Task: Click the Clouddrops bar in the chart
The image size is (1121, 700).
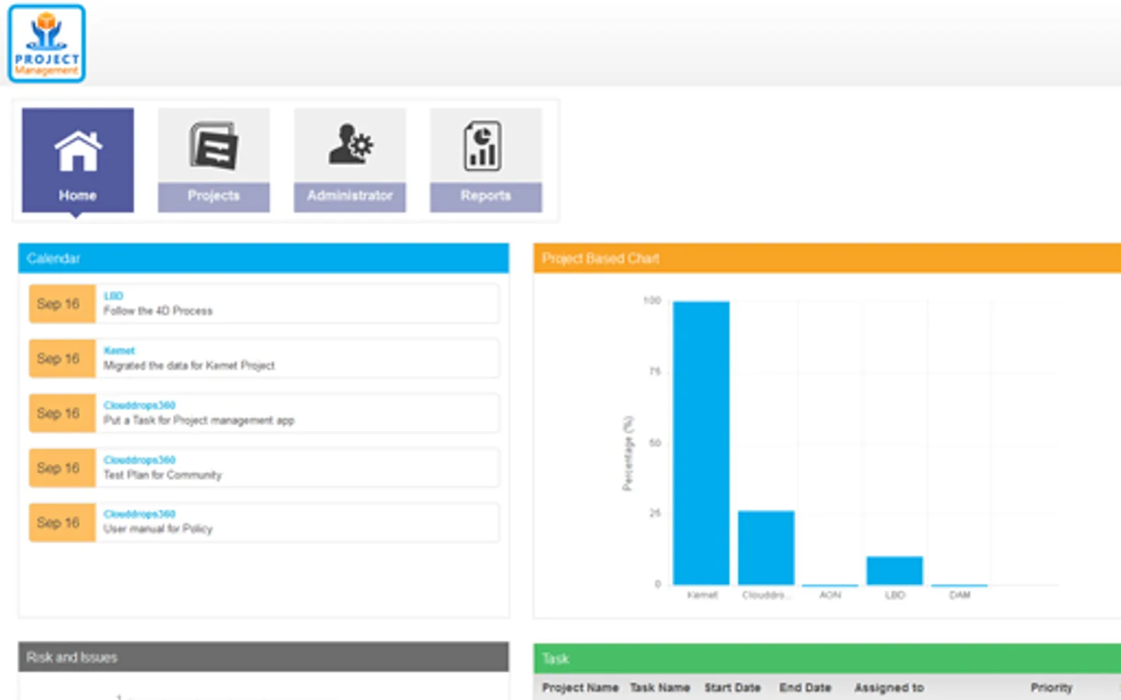Action: coord(766,547)
